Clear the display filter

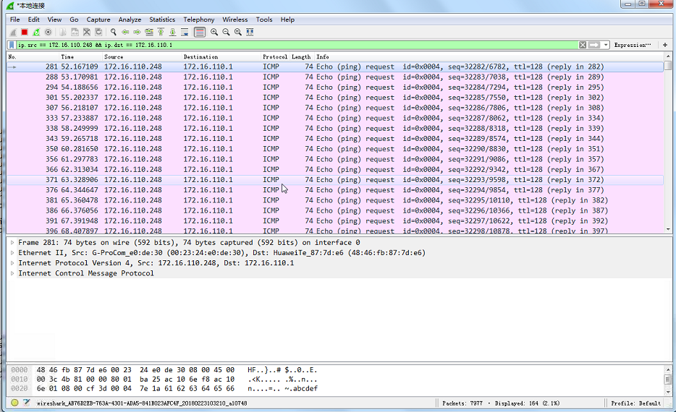(x=583, y=45)
